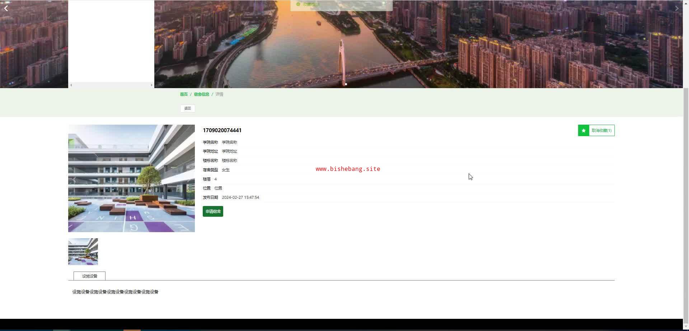Click the dormitory title 1709020074441
Viewport: 689px width, 331px height.
[222, 130]
